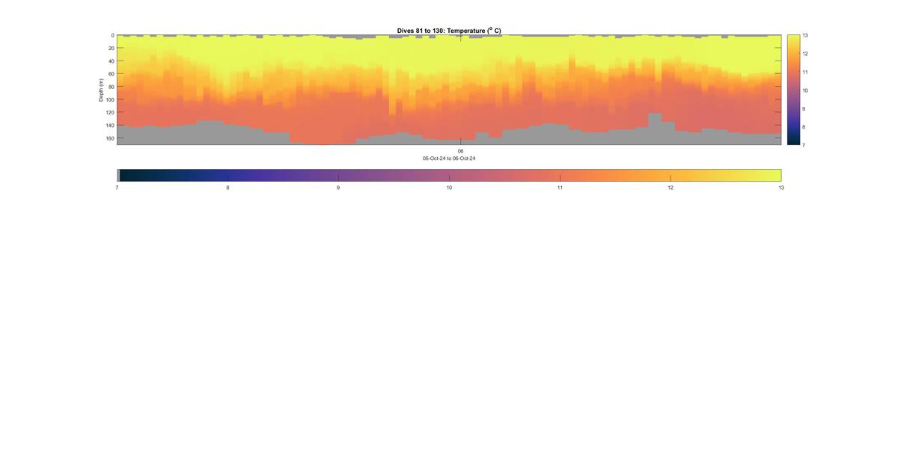Viewport: 898px width, 465px height.
Task: Click vertical colorbar tick label '11'
Action: [805, 72]
